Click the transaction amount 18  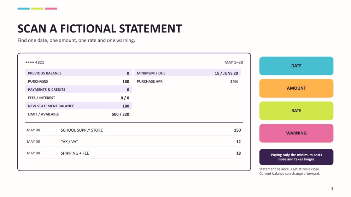(238, 153)
